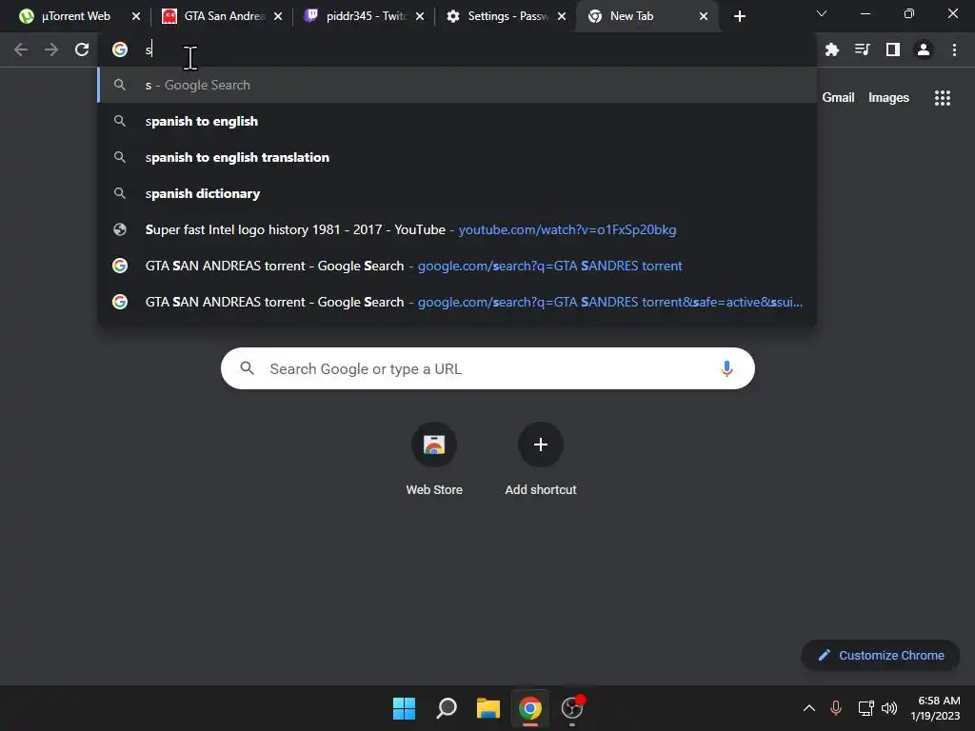Screen dimensions: 975x731
Task: Open GTA SAN ANDREAS suggestion with safe=active URL
Action: click(x=457, y=302)
